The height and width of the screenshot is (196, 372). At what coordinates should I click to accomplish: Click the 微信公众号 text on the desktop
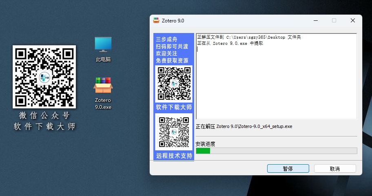[44, 116]
